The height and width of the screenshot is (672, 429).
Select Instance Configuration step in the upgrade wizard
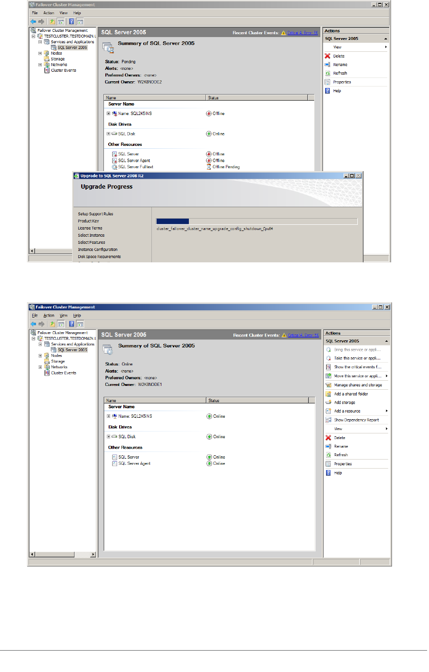[98, 250]
